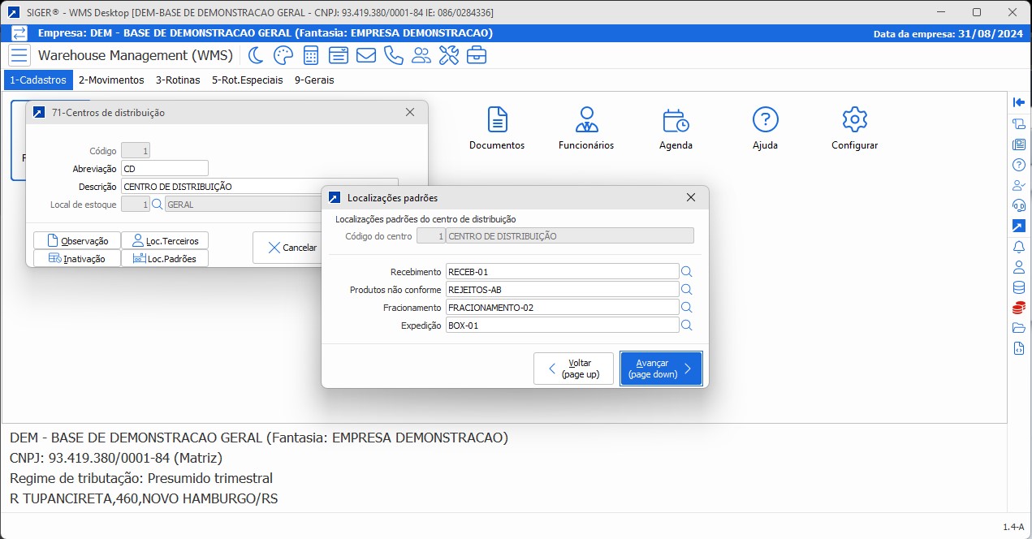Open the calculator tool
Image resolution: width=1032 pixels, height=539 pixels.
(310, 55)
